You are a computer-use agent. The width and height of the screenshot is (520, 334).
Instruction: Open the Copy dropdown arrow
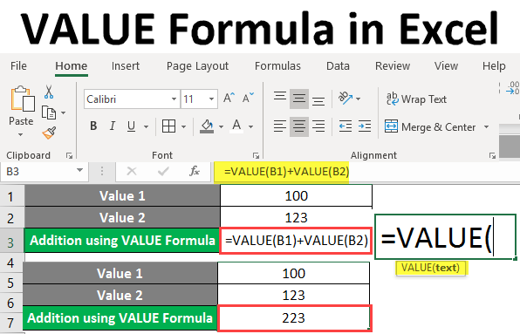tap(63, 113)
